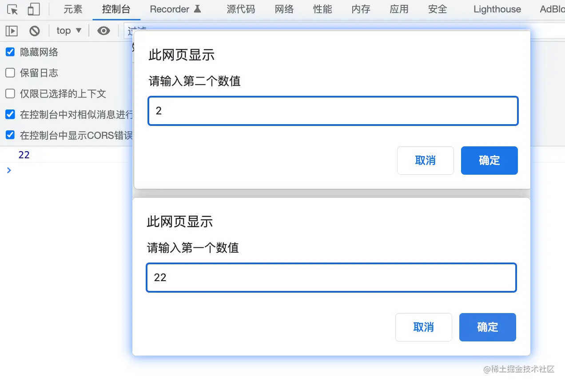Create a live expression via the eye icon
The width and height of the screenshot is (565, 384).
coord(103,31)
